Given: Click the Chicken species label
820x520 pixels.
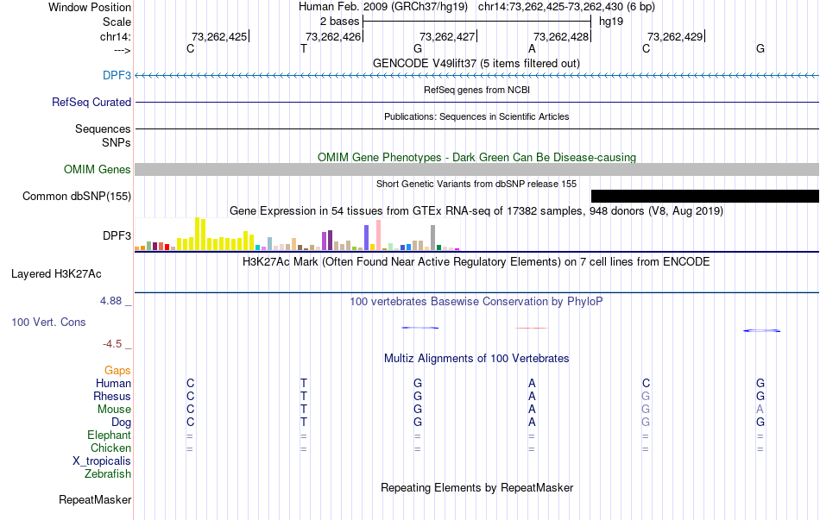Looking at the screenshot, I should 110,448.
